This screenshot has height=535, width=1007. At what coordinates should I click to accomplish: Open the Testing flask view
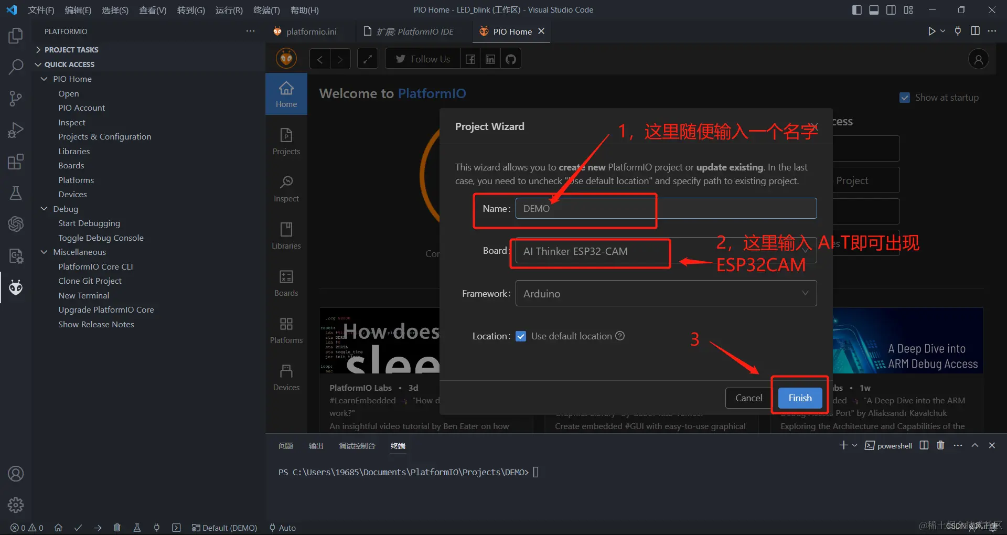[16, 193]
